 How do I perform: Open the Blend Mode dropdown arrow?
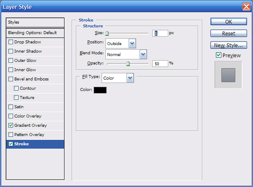(143, 54)
